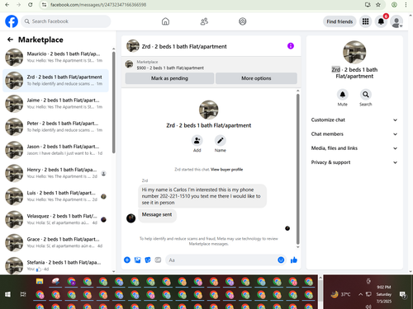Click the purple conversation info icon
The width and height of the screenshot is (413, 309).
pos(291,46)
